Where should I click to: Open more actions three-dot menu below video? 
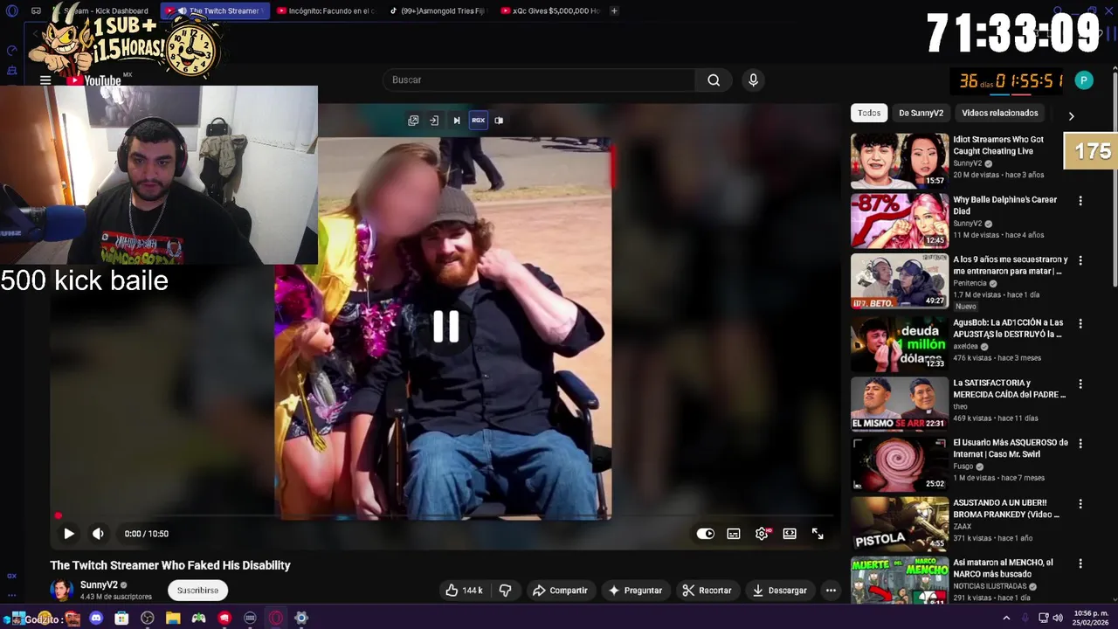pyautogui.click(x=831, y=591)
